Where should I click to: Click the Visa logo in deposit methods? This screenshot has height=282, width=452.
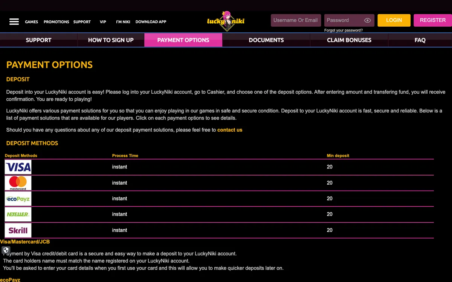click(x=18, y=167)
